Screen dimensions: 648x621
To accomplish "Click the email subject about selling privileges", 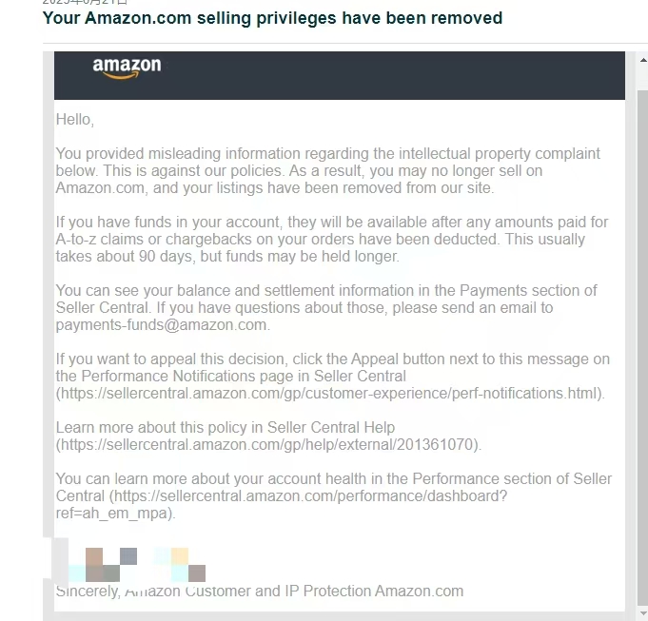I will click(272, 18).
